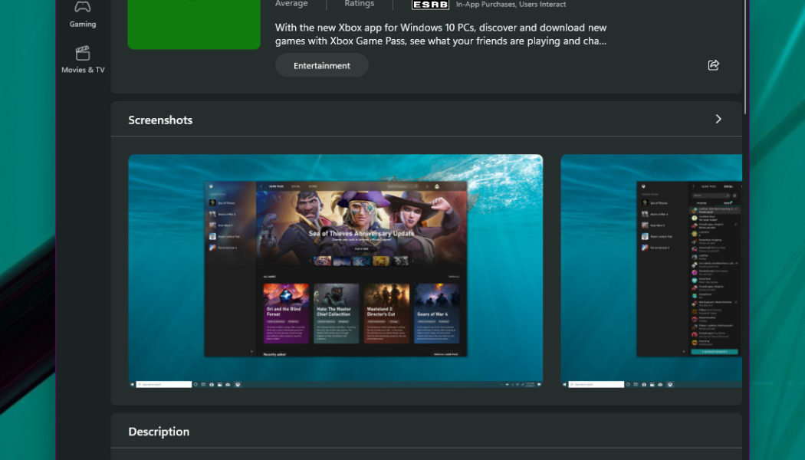The image size is (805, 460).
Task: Expand the Screenshots section via its chevron
Action: click(718, 119)
